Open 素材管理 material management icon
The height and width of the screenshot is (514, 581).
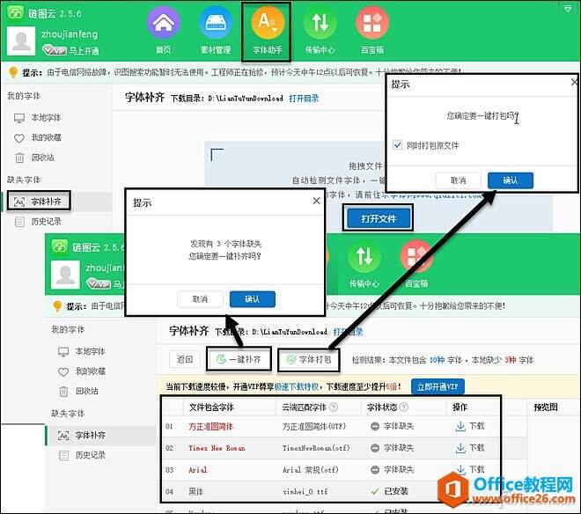click(216, 31)
